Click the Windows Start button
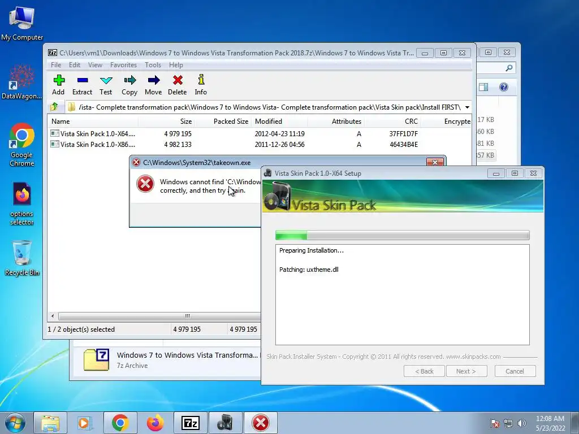579x434 pixels. point(15,423)
